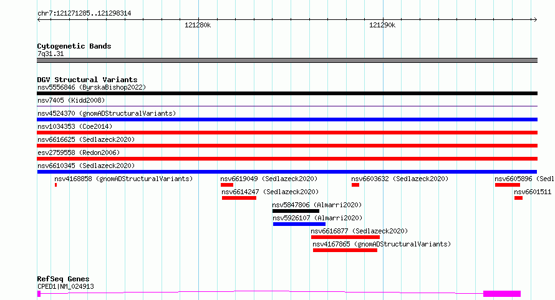
Task: Click the chr7:121271285..121298314 region label
Action: coord(84,14)
